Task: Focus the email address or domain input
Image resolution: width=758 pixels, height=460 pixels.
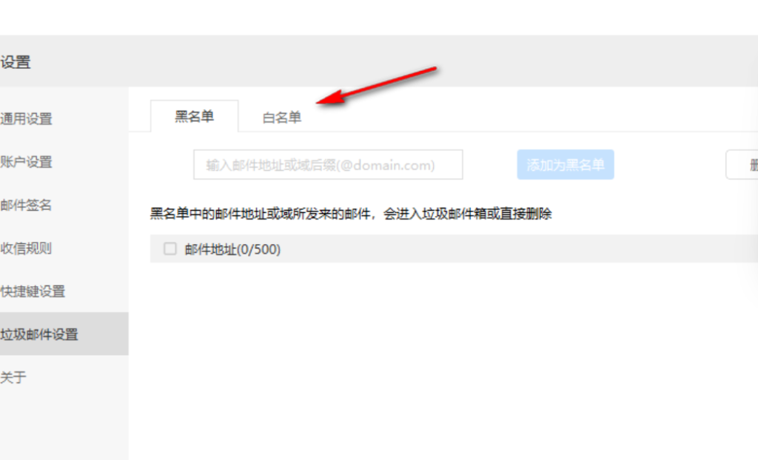Action: (x=328, y=165)
